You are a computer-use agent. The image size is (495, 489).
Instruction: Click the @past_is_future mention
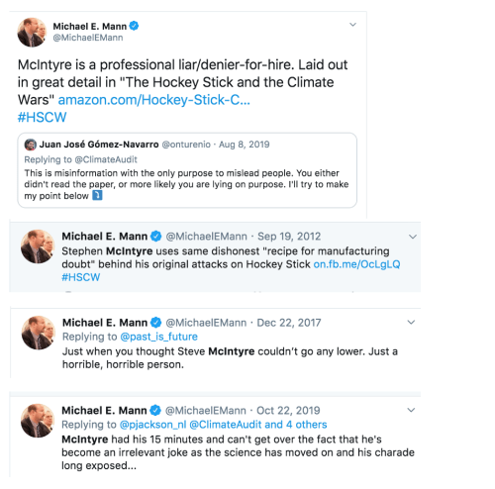(x=159, y=337)
